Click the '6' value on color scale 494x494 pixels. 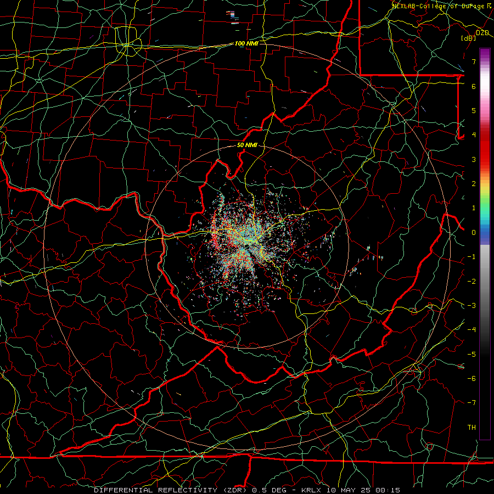(474, 86)
